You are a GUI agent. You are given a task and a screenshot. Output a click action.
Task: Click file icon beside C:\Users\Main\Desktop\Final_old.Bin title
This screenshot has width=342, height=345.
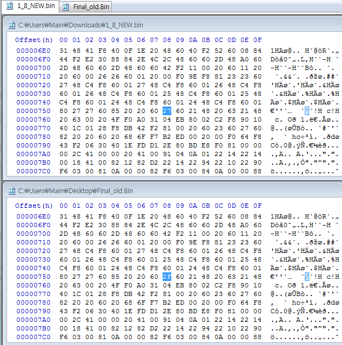pyautogui.click(x=12, y=191)
